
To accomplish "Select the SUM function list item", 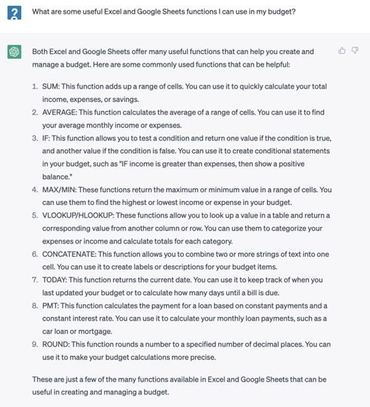I will coord(184,92).
